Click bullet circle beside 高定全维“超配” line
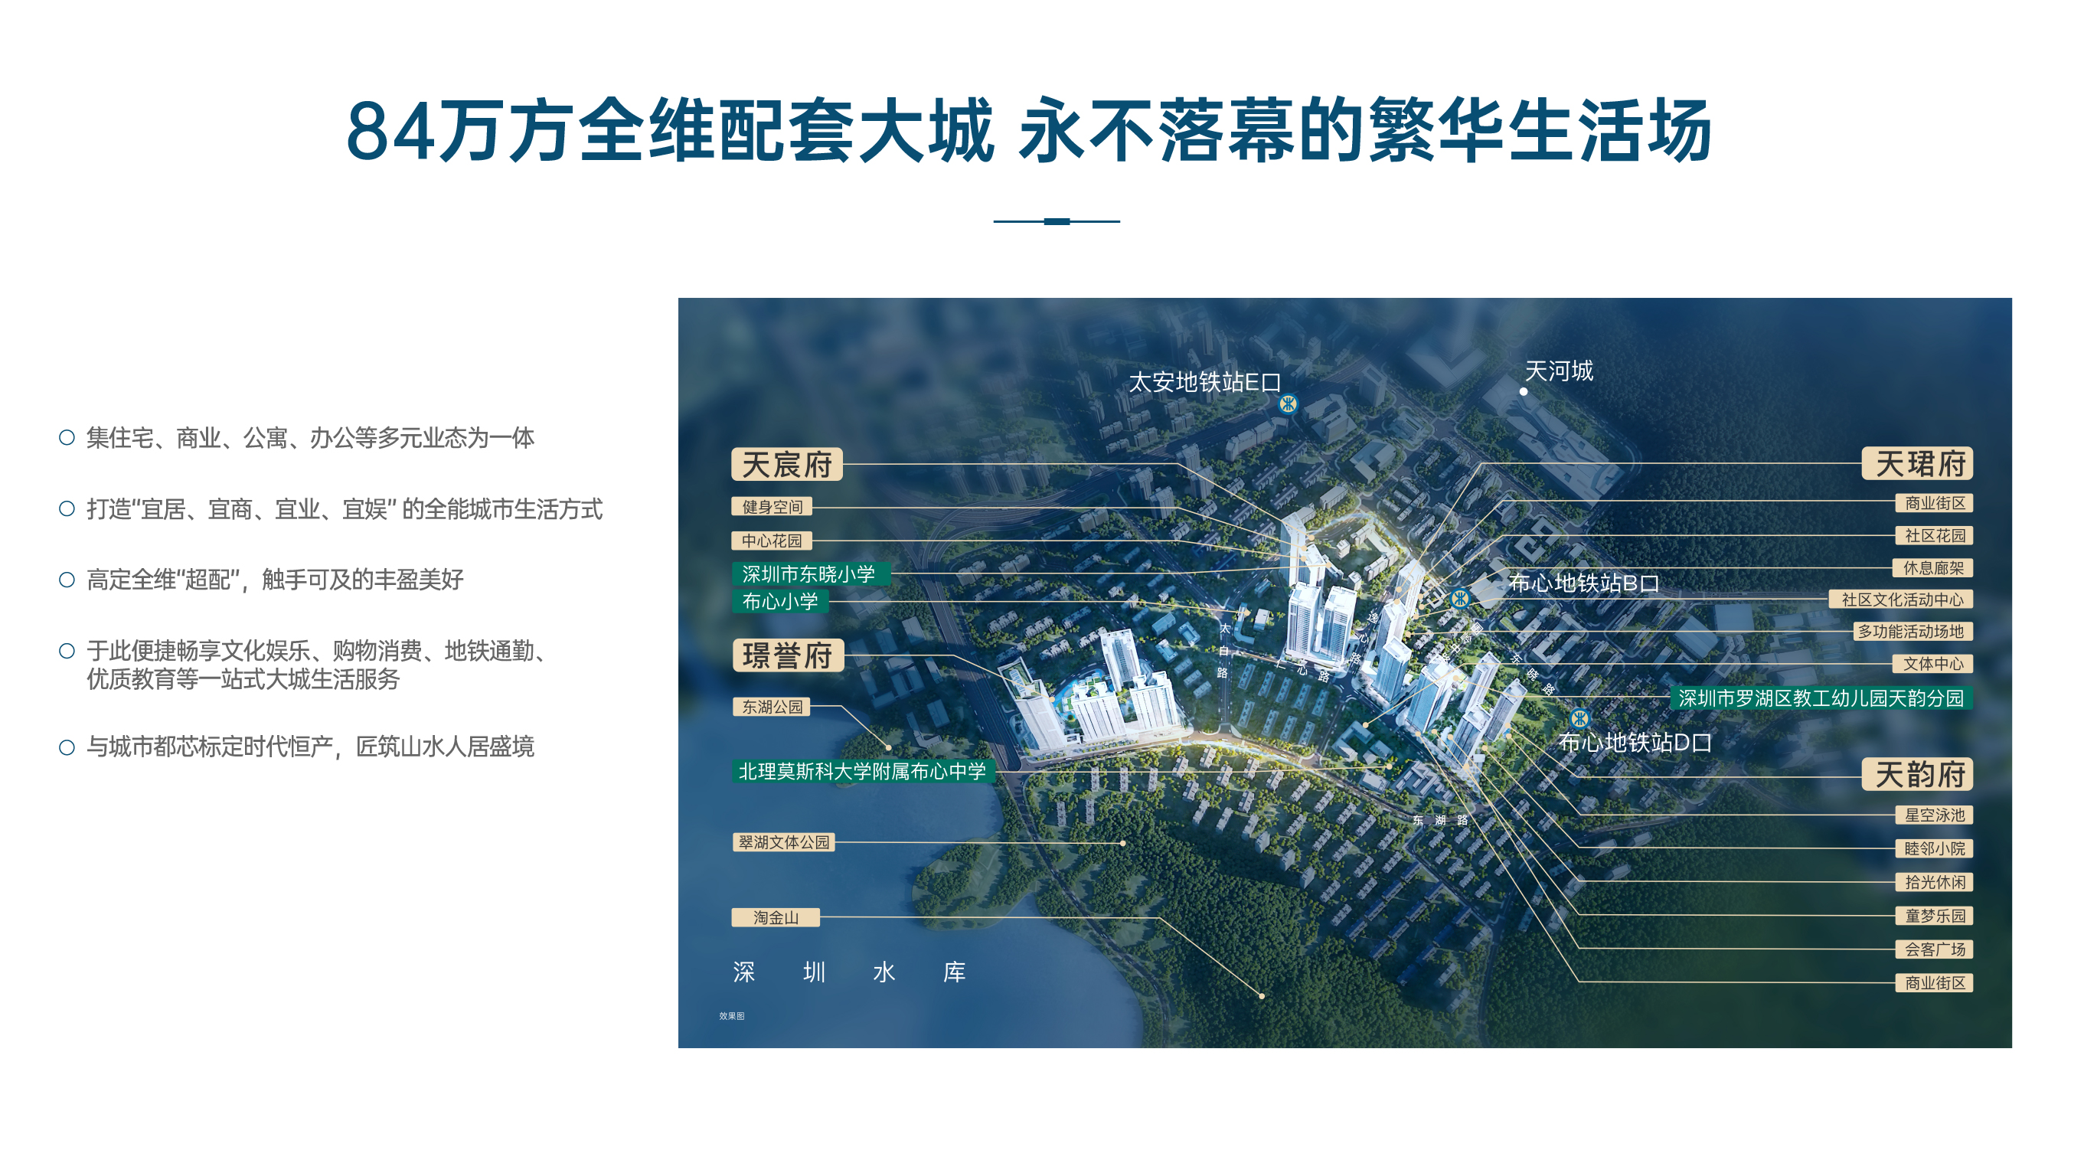The height and width of the screenshot is (1173, 2084). point(67,580)
